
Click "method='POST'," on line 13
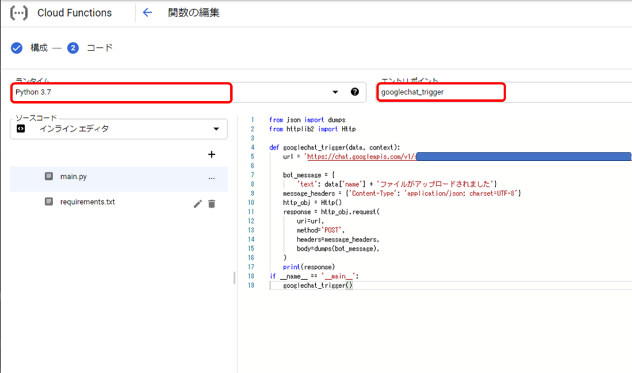coord(321,231)
